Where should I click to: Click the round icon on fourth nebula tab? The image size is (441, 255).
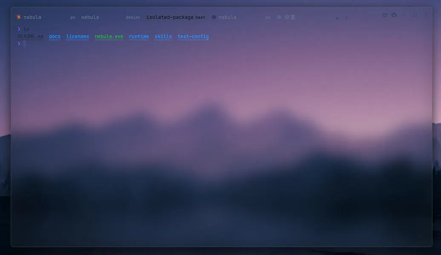click(x=214, y=17)
